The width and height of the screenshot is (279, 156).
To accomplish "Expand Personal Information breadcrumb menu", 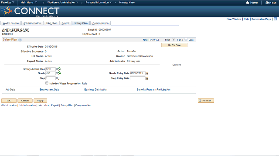I will tap(99, 3).
